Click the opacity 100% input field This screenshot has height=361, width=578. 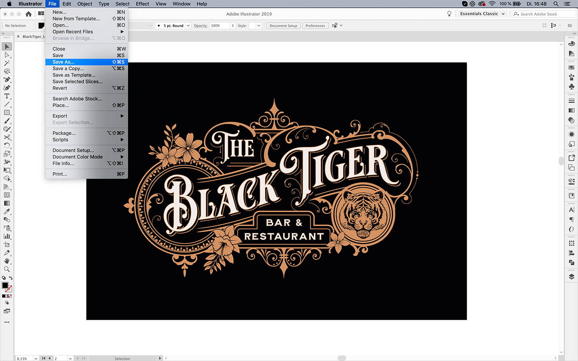pos(220,26)
